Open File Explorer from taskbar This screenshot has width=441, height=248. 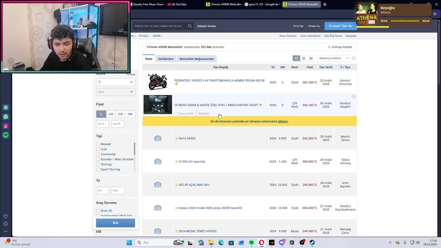coord(211,242)
